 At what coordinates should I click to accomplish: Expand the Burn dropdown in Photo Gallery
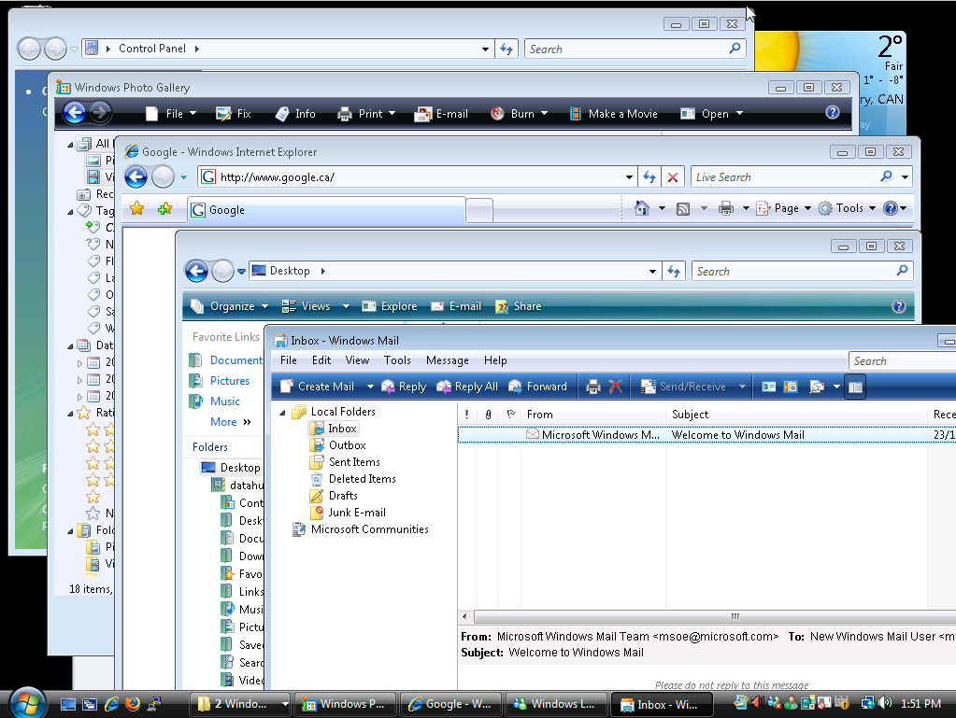pos(544,114)
